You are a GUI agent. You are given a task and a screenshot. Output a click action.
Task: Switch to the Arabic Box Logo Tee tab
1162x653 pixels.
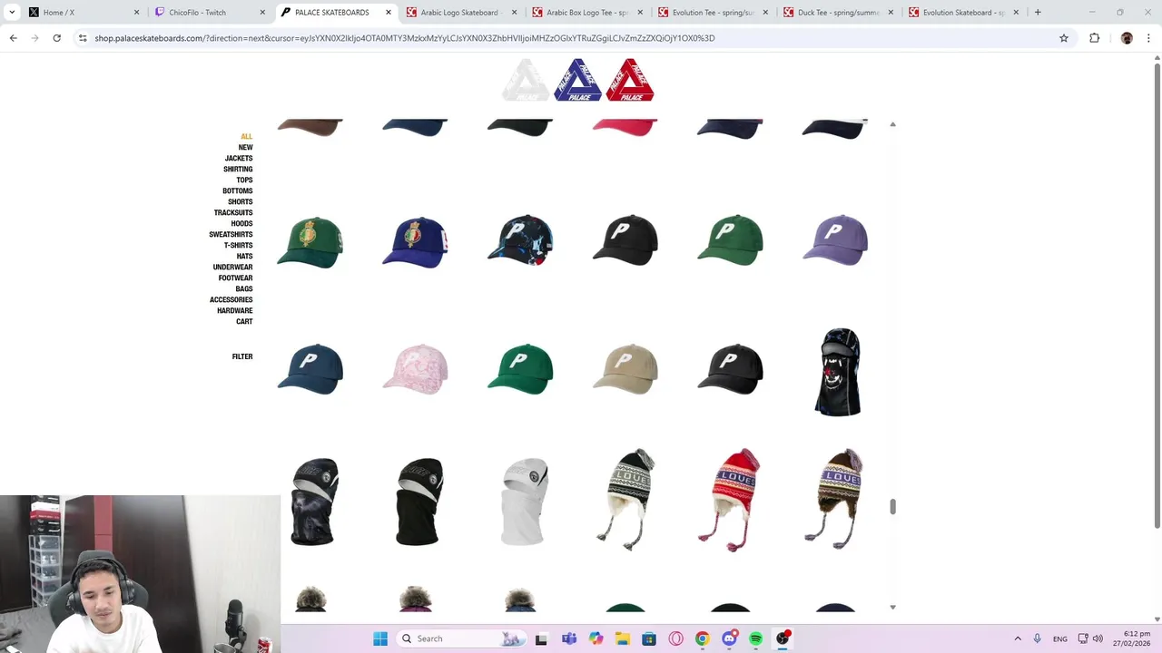pyautogui.click(x=586, y=13)
